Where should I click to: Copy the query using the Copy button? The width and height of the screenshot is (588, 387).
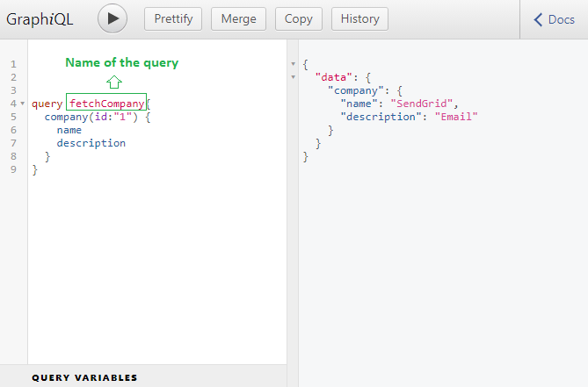coord(298,18)
